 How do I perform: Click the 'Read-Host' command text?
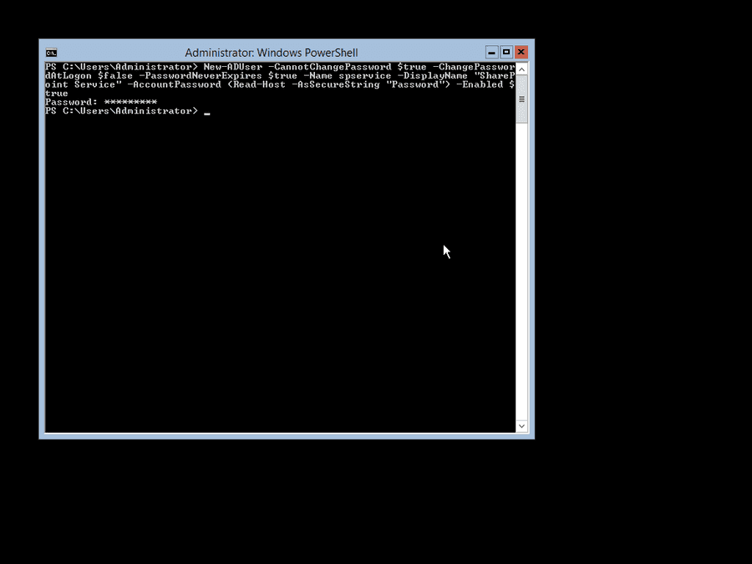pyautogui.click(x=260, y=84)
